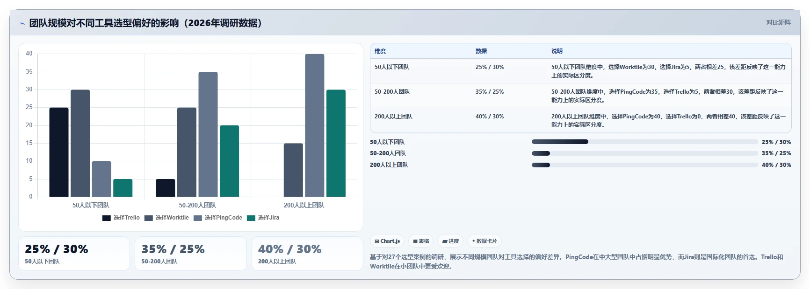This screenshot has height=289, width=810.
Task: Click Jira bar in 50人以下团队 group
Action: (123, 188)
